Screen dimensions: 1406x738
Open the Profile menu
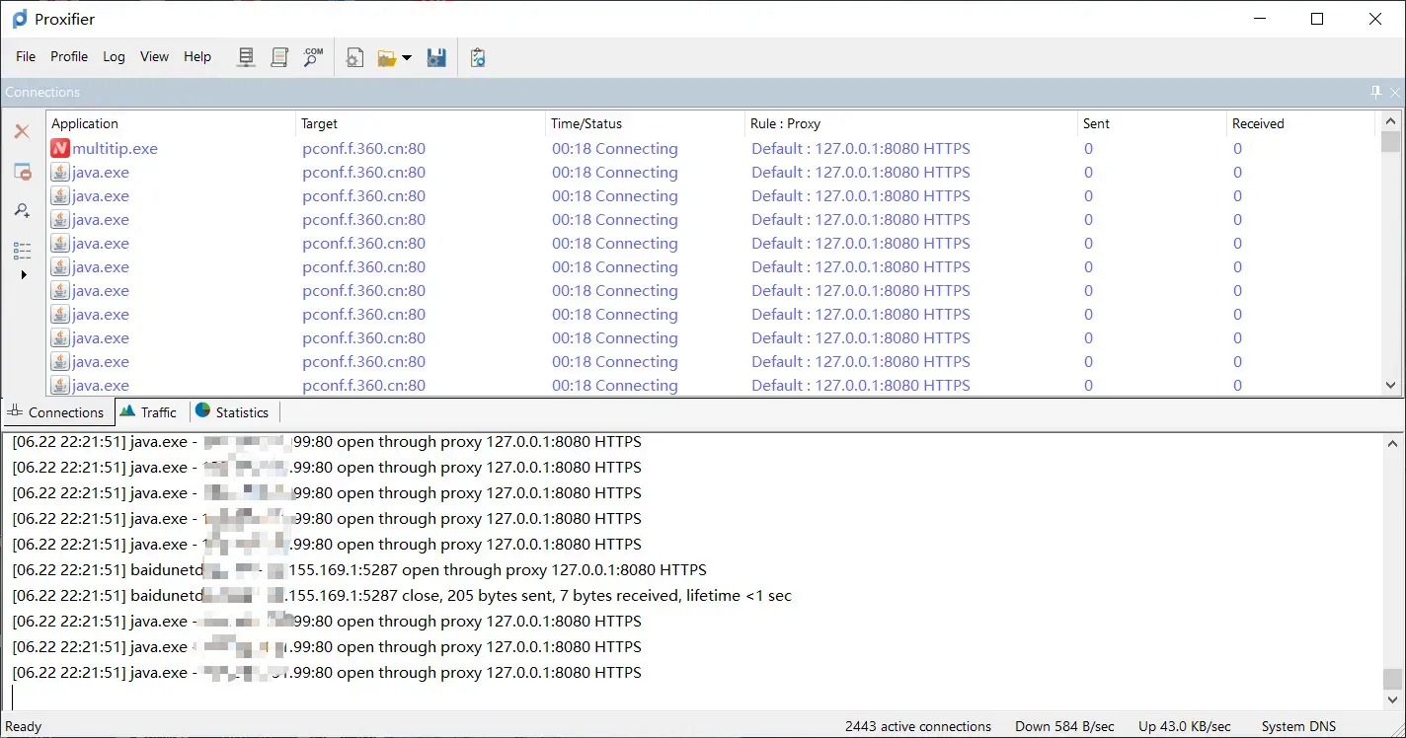point(69,56)
